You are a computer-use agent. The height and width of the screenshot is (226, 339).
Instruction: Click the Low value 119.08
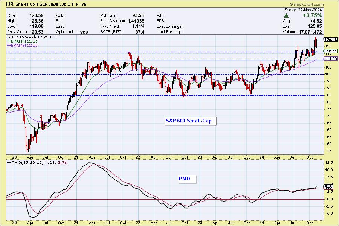coord(36,26)
